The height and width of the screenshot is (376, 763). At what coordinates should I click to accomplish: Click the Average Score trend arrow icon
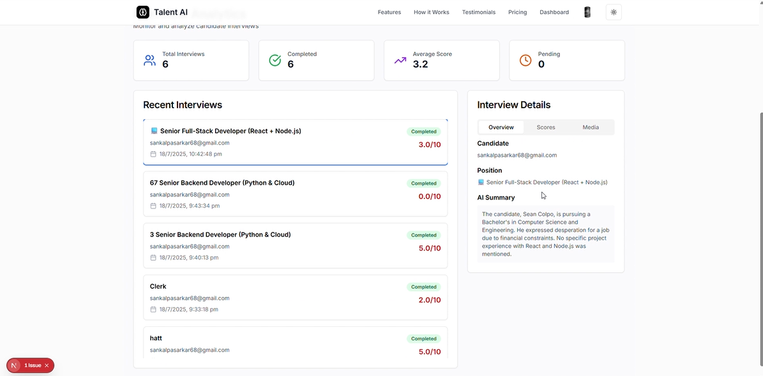pos(400,61)
